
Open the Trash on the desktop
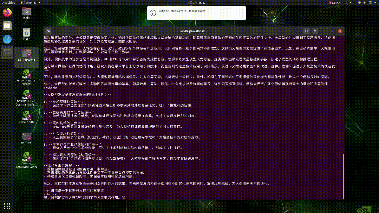(x=26, y=32)
